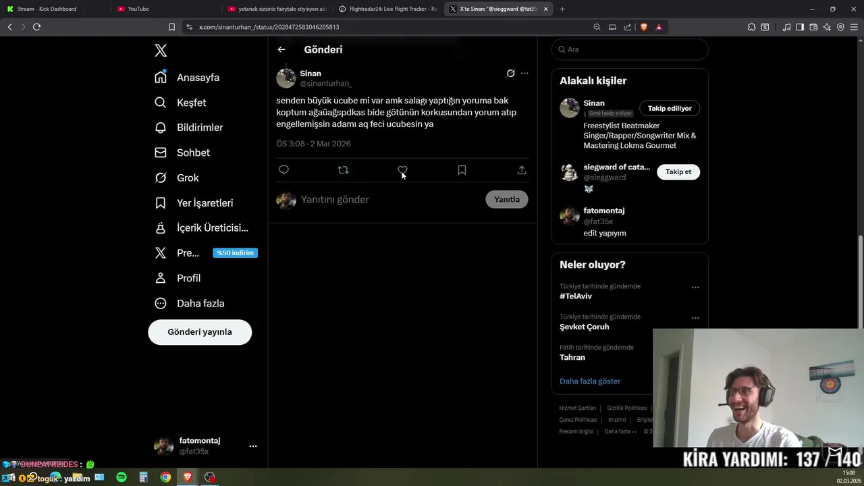Click the browser back arrow

(9, 27)
